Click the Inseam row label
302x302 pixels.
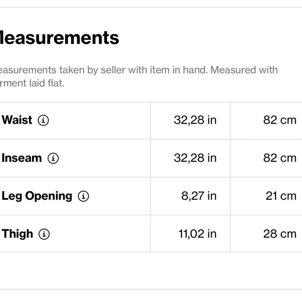pyautogui.click(x=22, y=158)
